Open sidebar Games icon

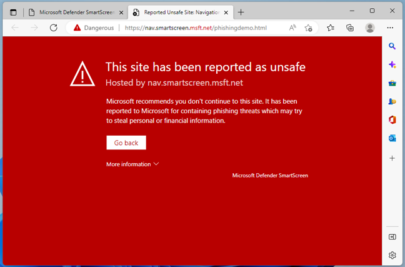(x=392, y=101)
